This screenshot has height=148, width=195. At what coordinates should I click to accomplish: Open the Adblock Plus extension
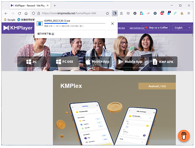(x=162, y=13)
